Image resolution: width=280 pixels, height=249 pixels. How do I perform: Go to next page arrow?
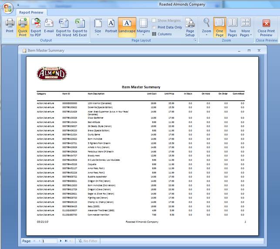pyautogui.click(x=61, y=241)
